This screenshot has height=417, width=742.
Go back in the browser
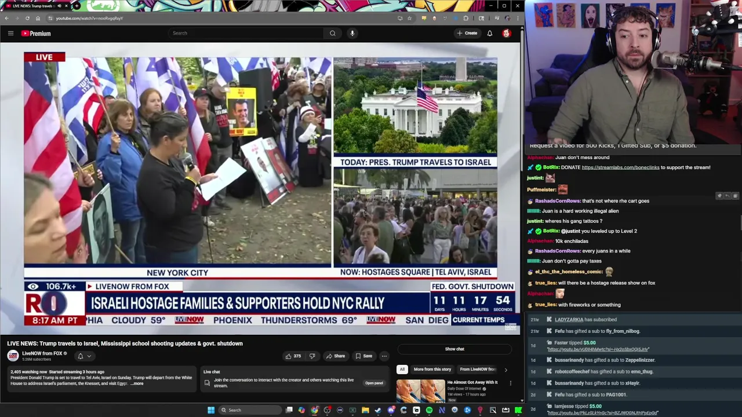(6, 18)
